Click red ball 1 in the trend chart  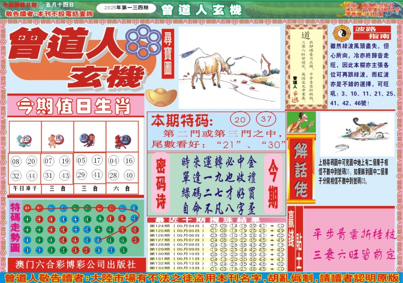[x=27, y=208]
